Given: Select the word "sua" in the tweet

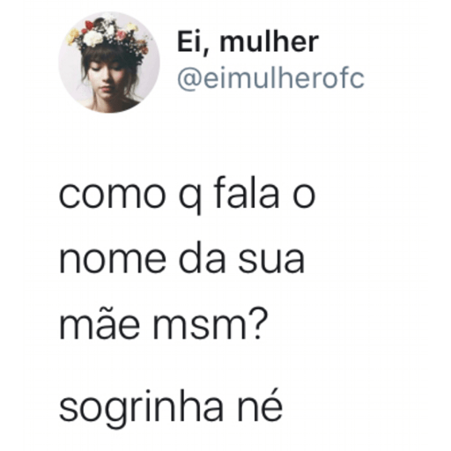Looking at the screenshot, I should (270, 261).
